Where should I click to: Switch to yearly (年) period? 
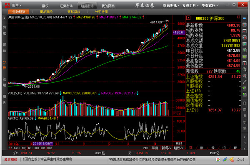coord(245,129)
